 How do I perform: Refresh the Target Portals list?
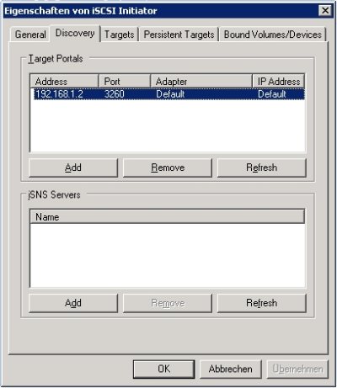(261, 167)
